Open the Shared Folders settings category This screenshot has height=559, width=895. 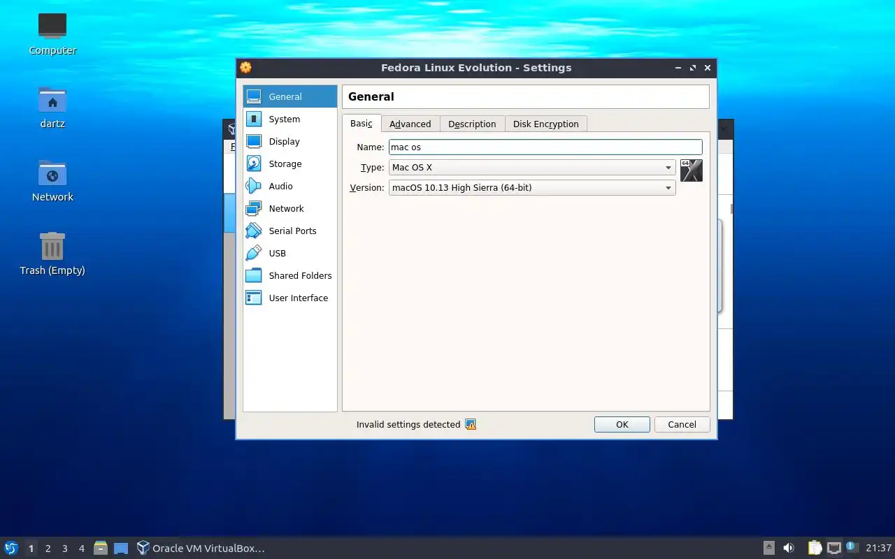[289, 275]
